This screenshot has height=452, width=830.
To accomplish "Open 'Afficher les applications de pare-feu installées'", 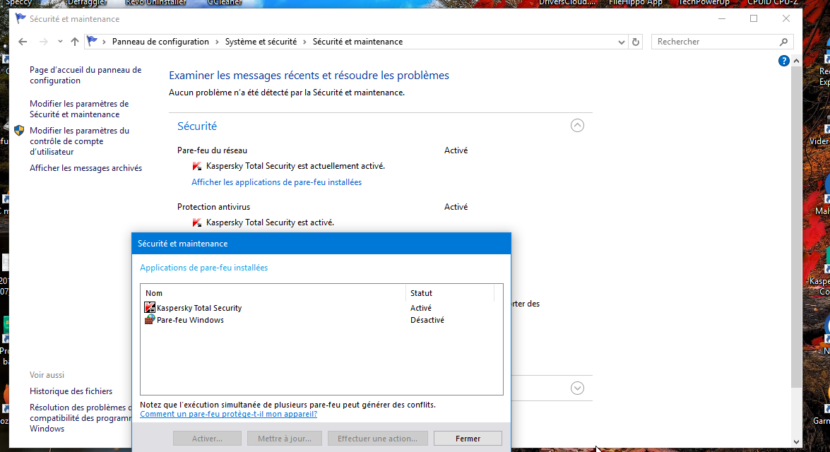I will coord(277,182).
